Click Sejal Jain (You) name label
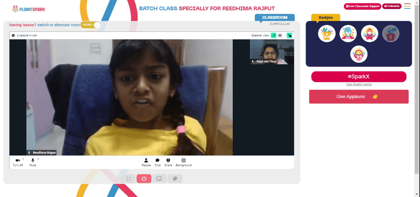This screenshot has width=420, height=197. point(267,61)
